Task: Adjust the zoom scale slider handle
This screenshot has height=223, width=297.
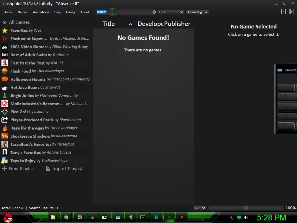Action: (x=246, y=208)
